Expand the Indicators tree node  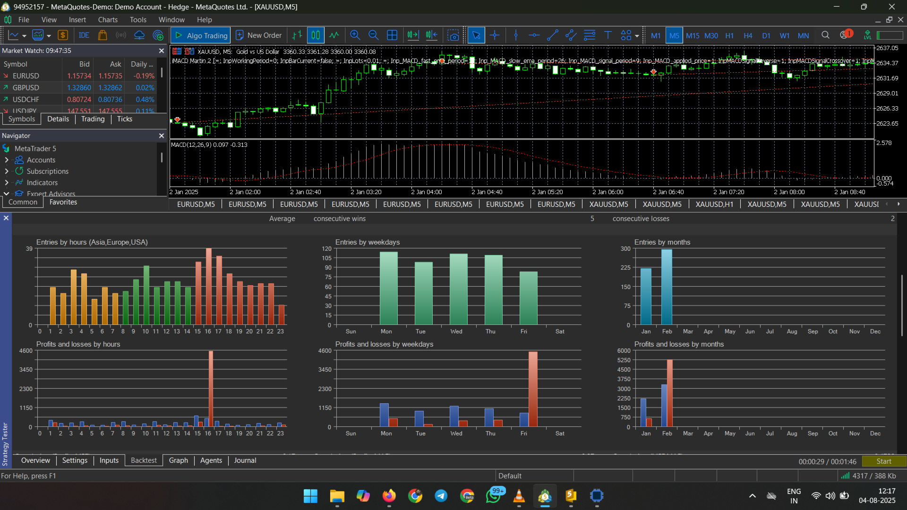[x=7, y=183]
